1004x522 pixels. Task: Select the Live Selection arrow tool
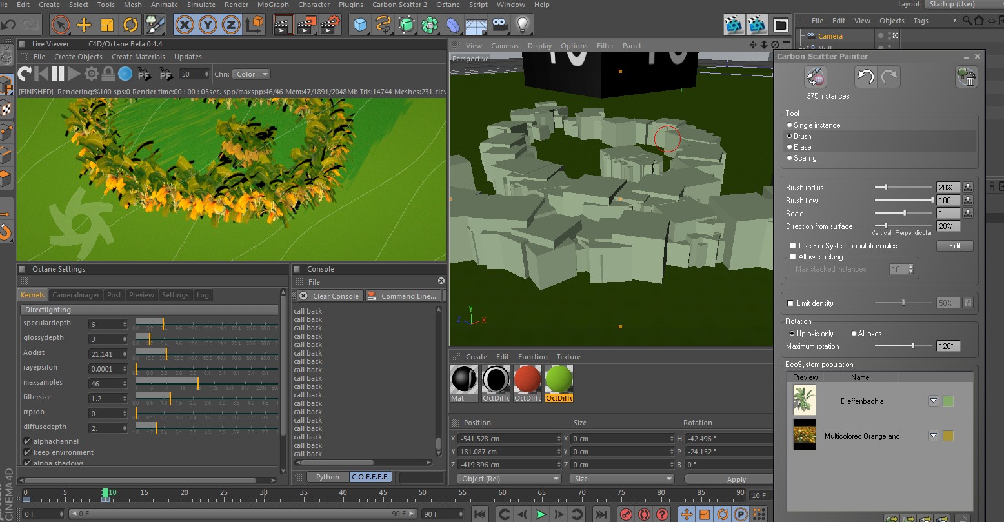click(x=61, y=25)
